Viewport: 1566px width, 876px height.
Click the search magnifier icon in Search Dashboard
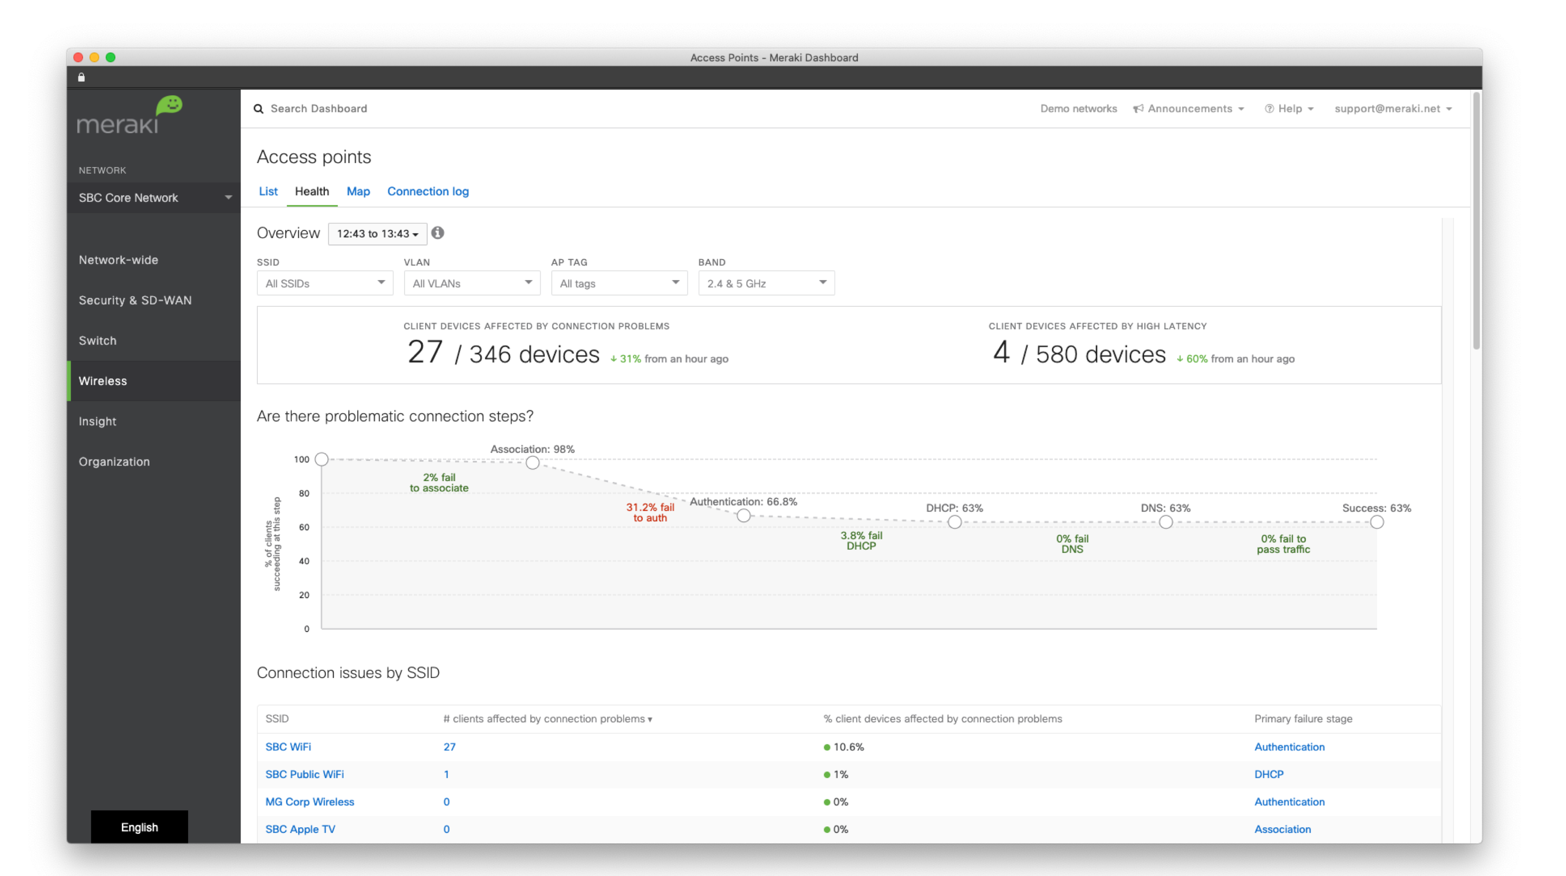(x=259, y=108)
